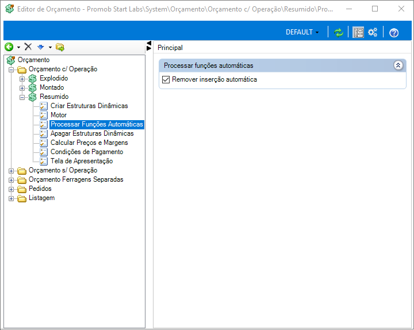The width and height of the screenshot is (414, 330).
Task: Uncheck Remover inserção automática checkbox
Action: [x=166, y=79]
